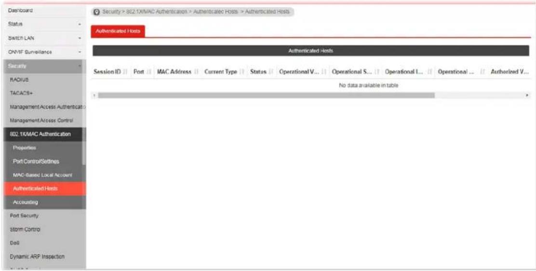Open Accounting page
This screenshot has width=536, height=271.
tap(45, 202)
